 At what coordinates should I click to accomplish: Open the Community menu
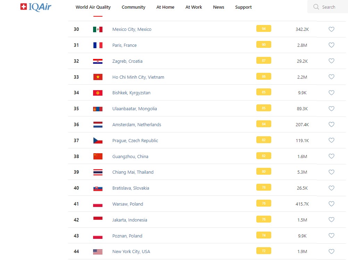(133, 7)
